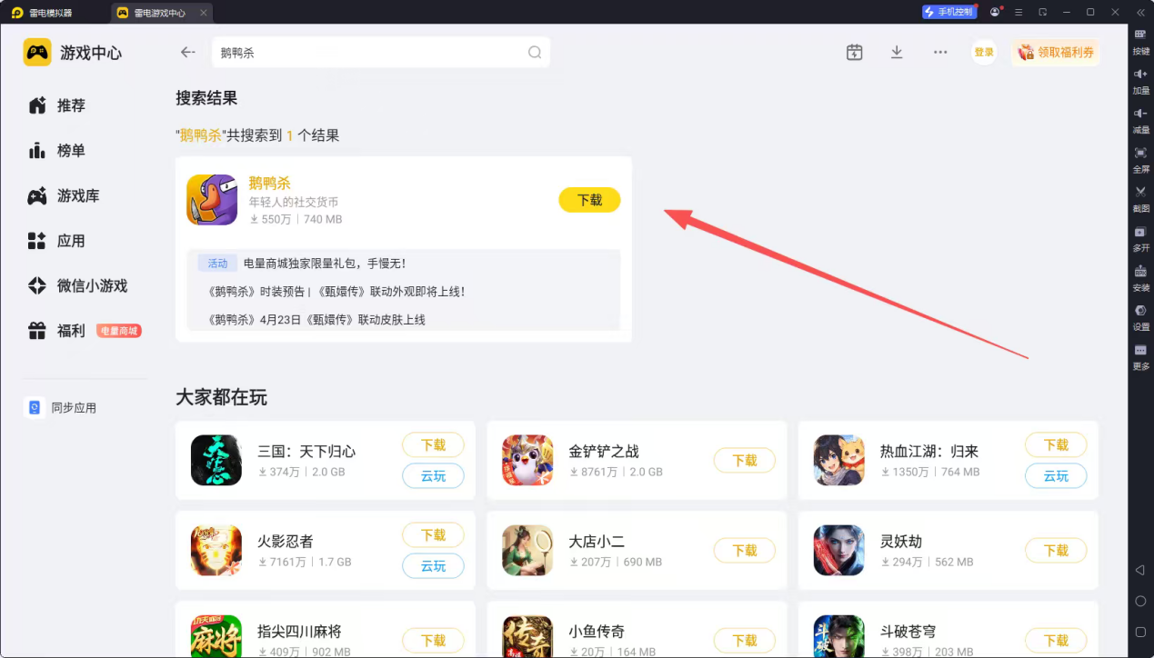Download 大店小二
Screen dimensions: 1154x658
click(x=745, y=551)
